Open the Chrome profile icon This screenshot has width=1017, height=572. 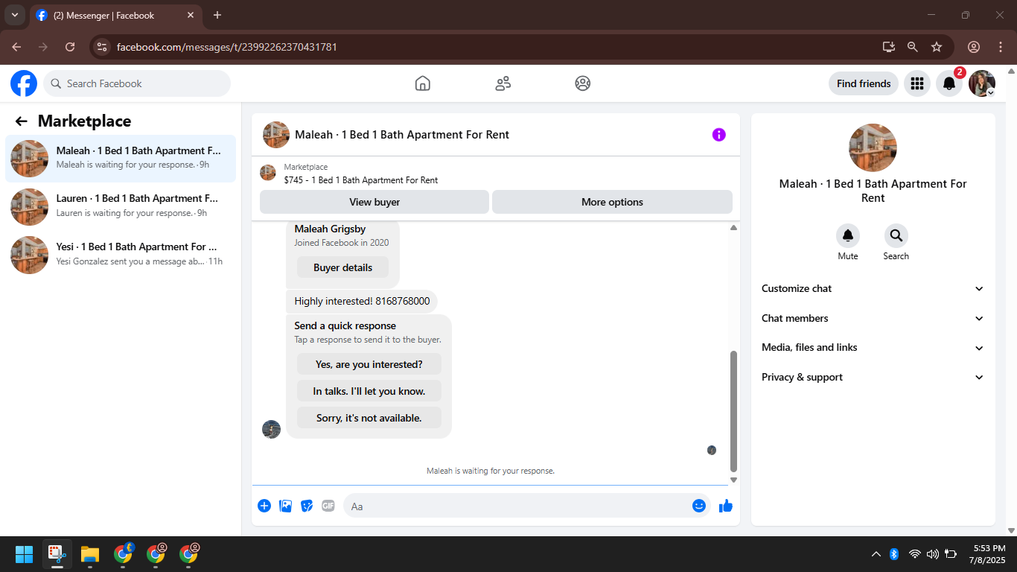pos(974,47)
